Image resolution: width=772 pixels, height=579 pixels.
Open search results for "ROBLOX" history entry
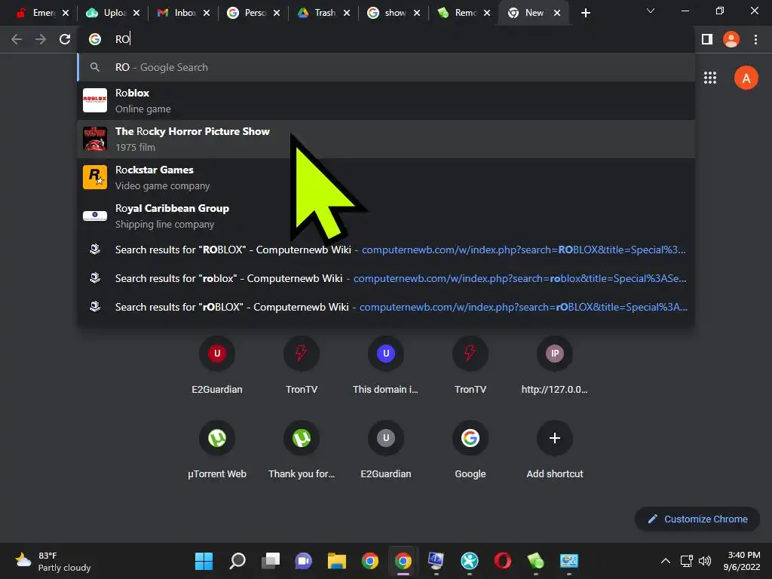tap(386, 250)
